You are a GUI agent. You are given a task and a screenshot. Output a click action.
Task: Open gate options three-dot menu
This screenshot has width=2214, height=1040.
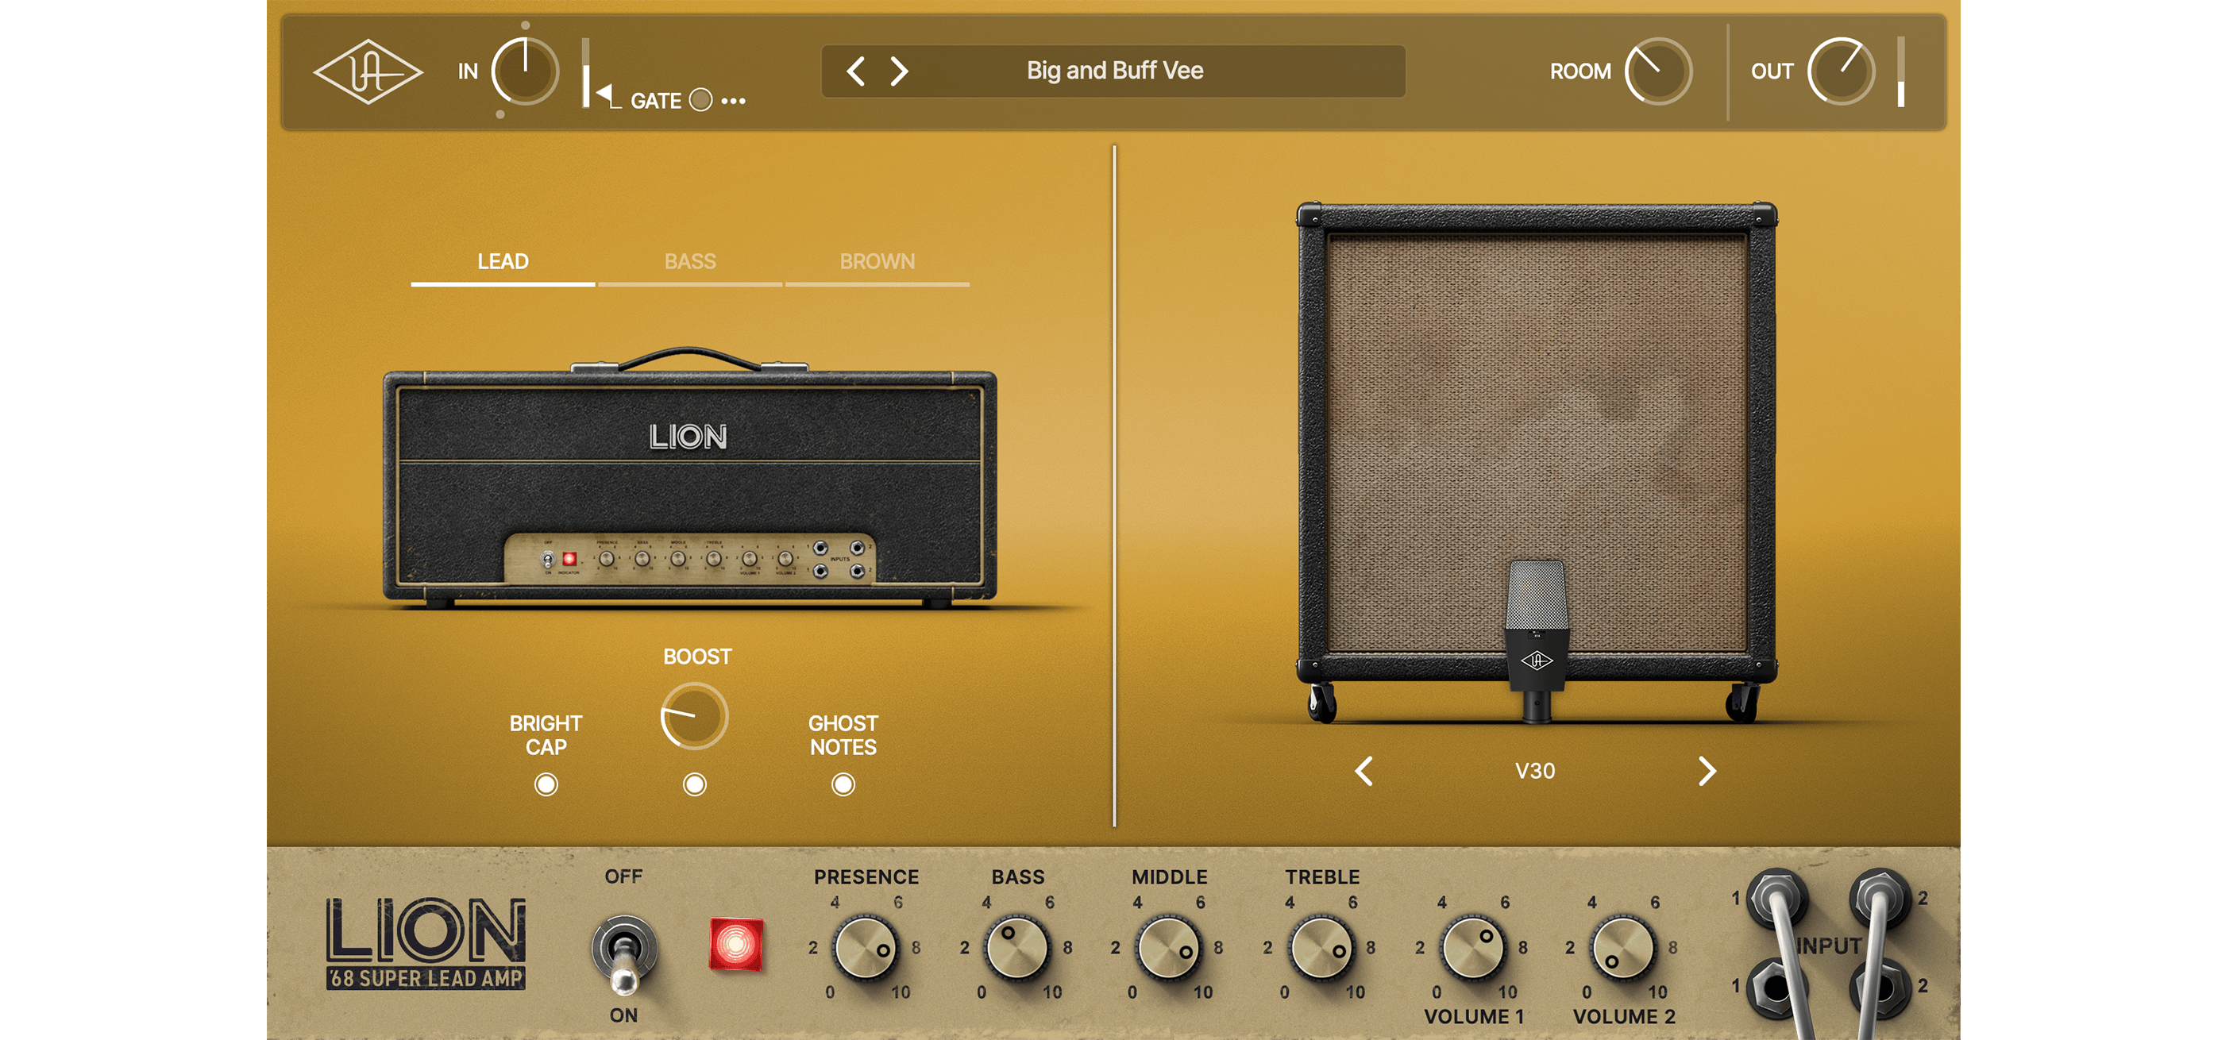tap(733, 102)
